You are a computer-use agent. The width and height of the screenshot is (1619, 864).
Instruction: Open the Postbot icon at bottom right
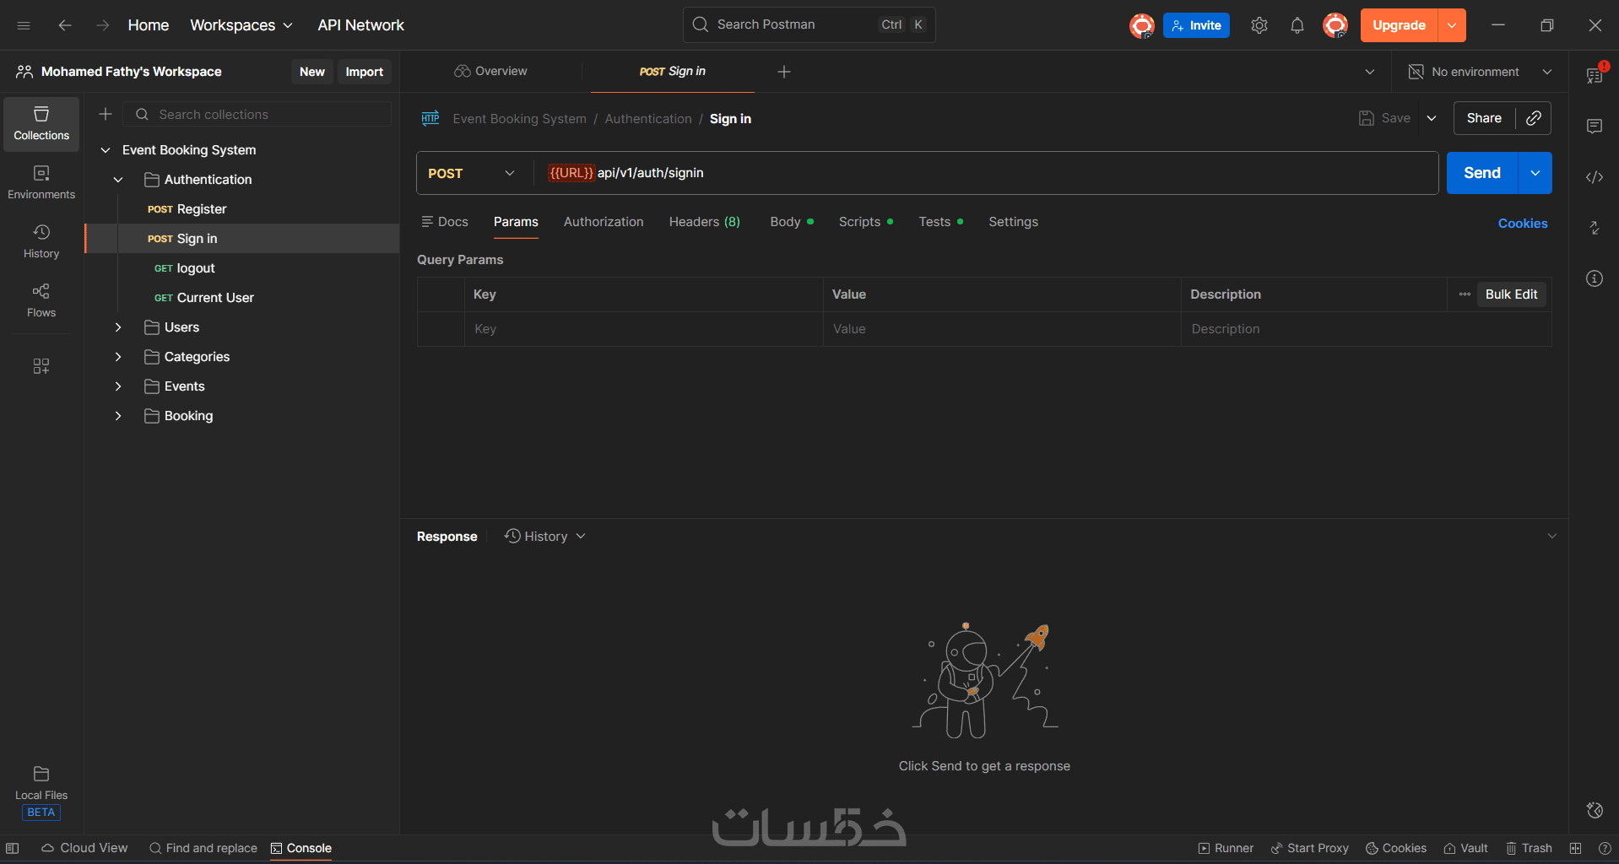tap(1595, 810)
